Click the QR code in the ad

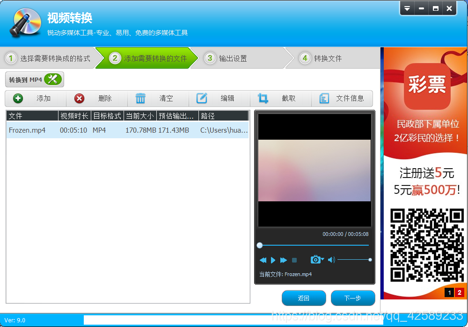click(427, 245)
